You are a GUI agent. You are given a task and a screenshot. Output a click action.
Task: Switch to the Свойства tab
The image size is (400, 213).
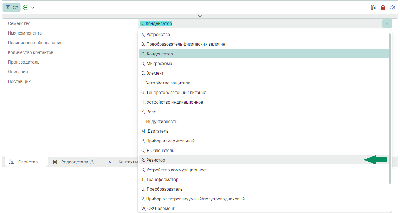coord(24,162)
